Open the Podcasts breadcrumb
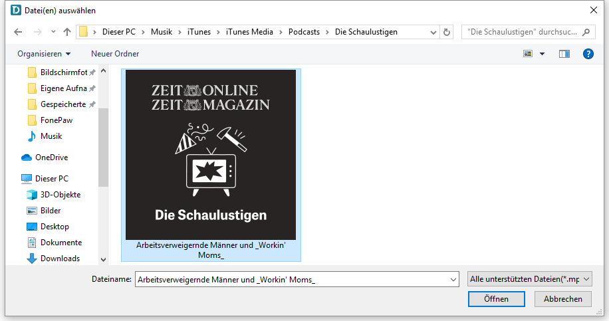Screen dimensions: 609x321 tap(304, 32)
